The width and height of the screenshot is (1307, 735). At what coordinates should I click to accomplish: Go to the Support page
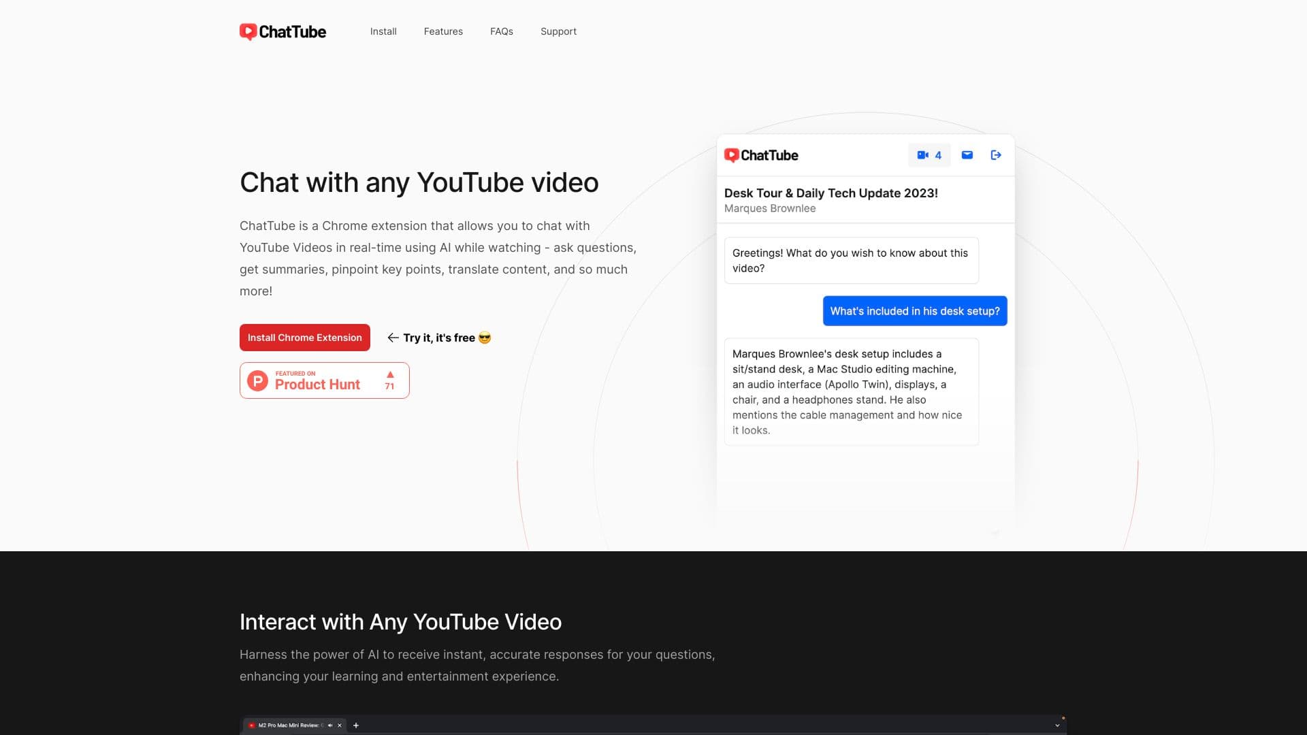point(558,31)
